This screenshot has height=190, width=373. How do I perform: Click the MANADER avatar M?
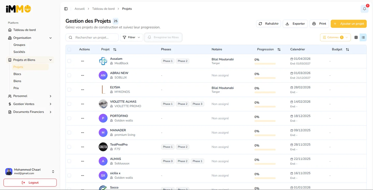(x=103, y=132)
